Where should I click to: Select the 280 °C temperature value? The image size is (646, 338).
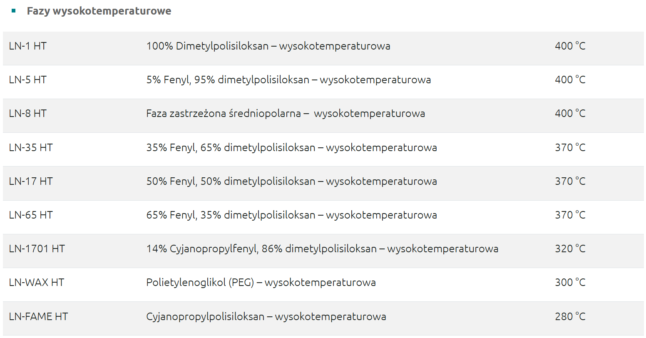(570, 316)
